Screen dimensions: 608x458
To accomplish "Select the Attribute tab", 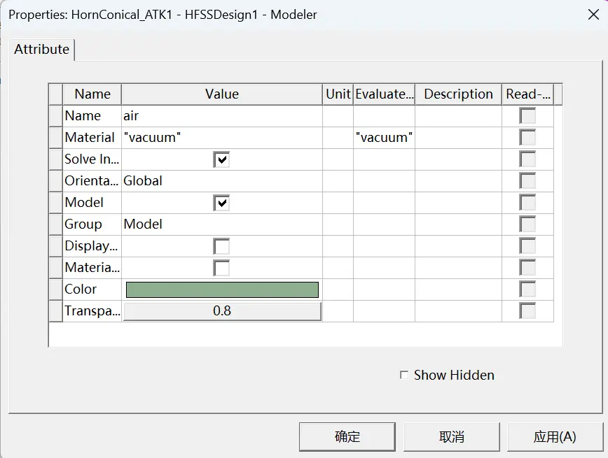I will click(42, 50).
